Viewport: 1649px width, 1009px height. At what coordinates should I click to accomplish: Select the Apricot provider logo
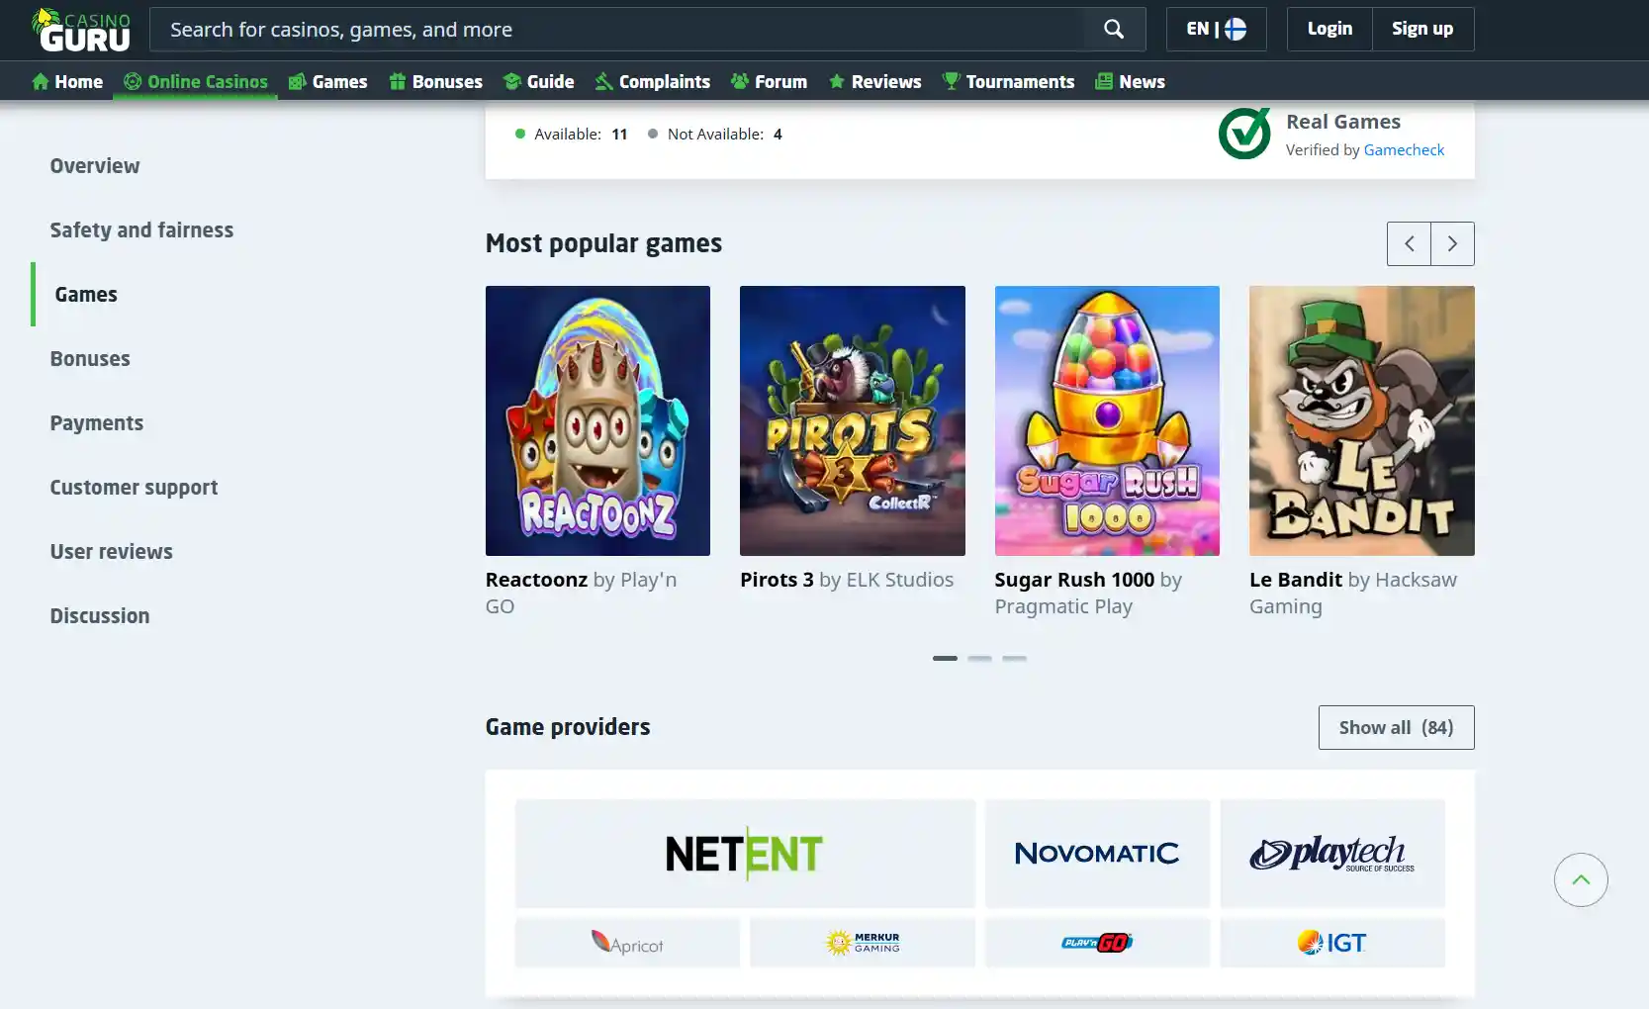coord(627,943)
